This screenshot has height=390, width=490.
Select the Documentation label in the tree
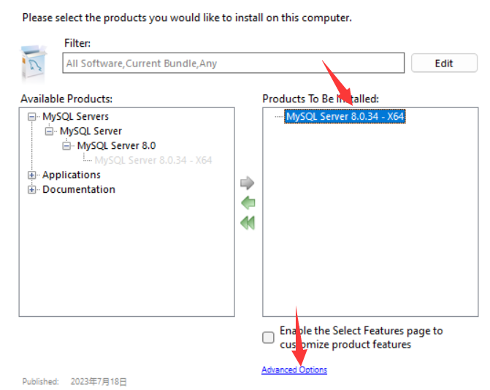[x=79, y=189]
